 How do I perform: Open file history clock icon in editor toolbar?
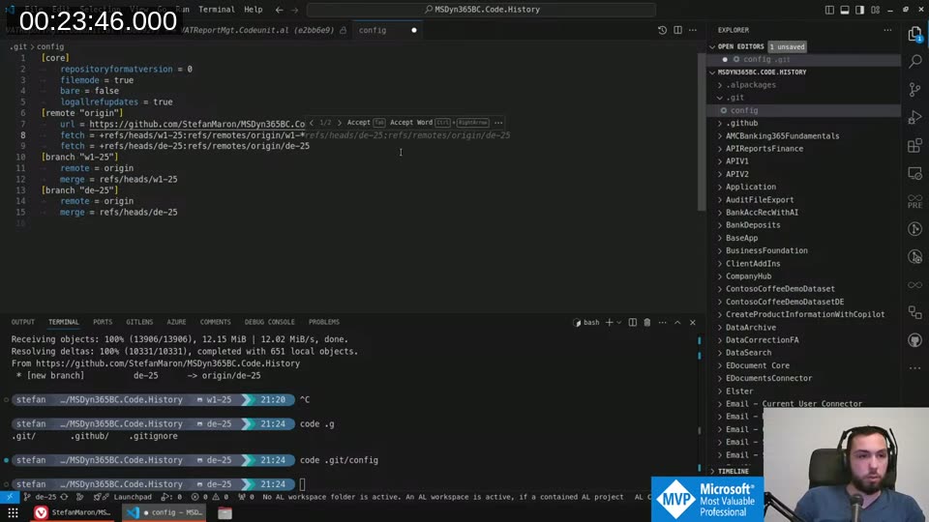coord(662,30)
